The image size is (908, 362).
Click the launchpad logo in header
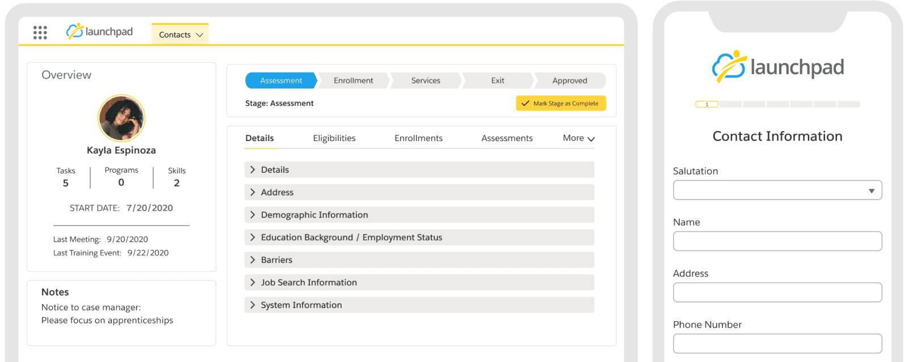click(99, 32)
